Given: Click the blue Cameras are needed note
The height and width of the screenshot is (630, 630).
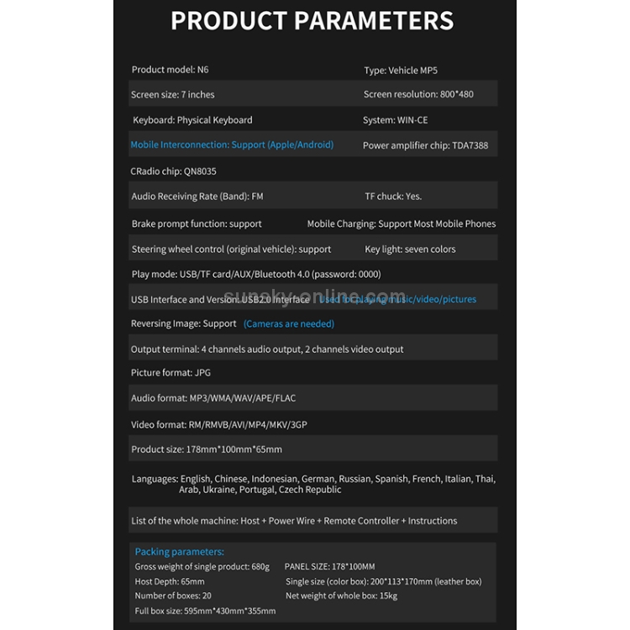Looking at the screenshot, I should point(288,323).
